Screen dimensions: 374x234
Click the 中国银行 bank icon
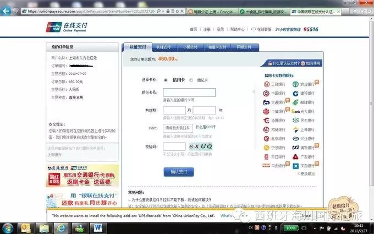[x=266, y=94]
